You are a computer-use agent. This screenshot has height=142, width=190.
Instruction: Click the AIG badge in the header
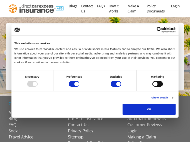[60, 9]
